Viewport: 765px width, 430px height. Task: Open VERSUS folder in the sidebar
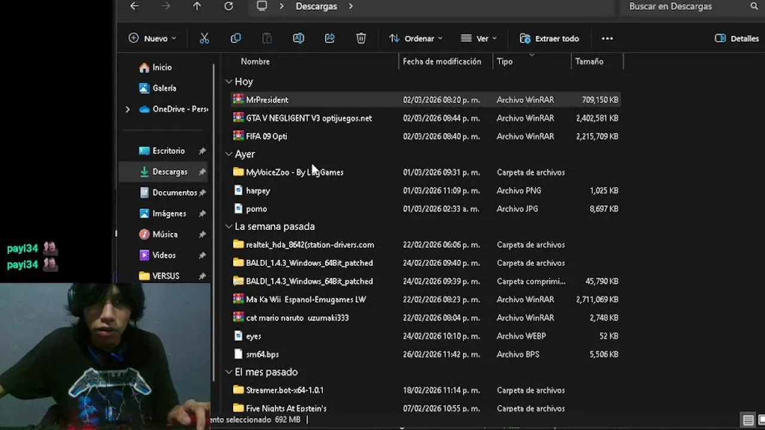coord(159,277)
